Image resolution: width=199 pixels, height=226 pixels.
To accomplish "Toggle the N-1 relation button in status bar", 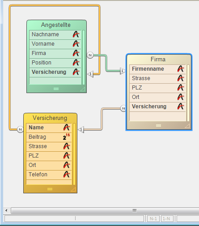I will (x=153, y=219).
